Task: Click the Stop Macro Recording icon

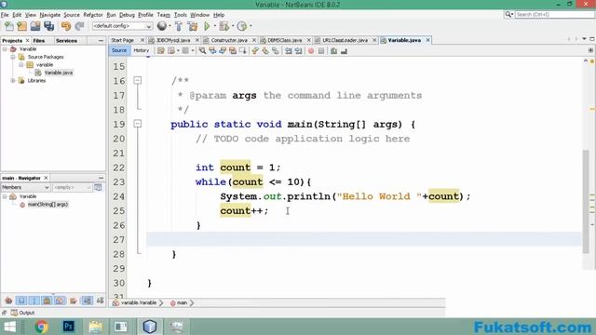Action: click(321, 51)
